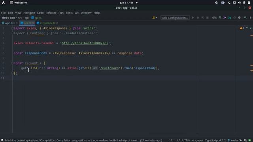
Task: Open the Edit menu
Action: [x=10, y=13]
